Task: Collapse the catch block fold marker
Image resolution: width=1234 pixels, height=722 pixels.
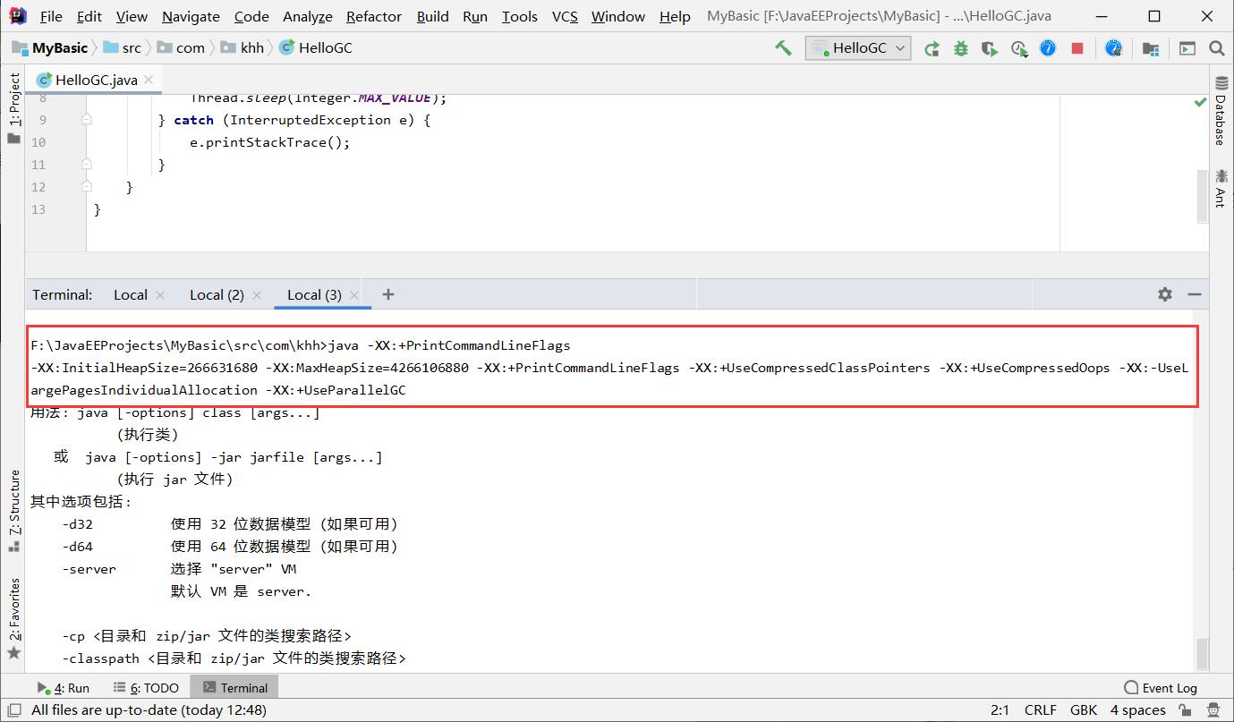Action: 87,120
